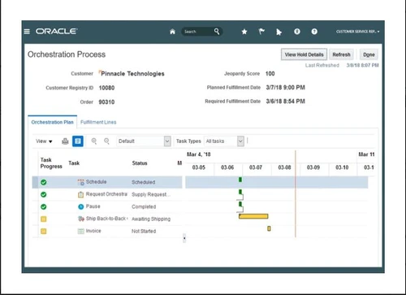Screen dimensions: 406x295
Task: Click Invoice row yellow progress icon
Action: 44,231
